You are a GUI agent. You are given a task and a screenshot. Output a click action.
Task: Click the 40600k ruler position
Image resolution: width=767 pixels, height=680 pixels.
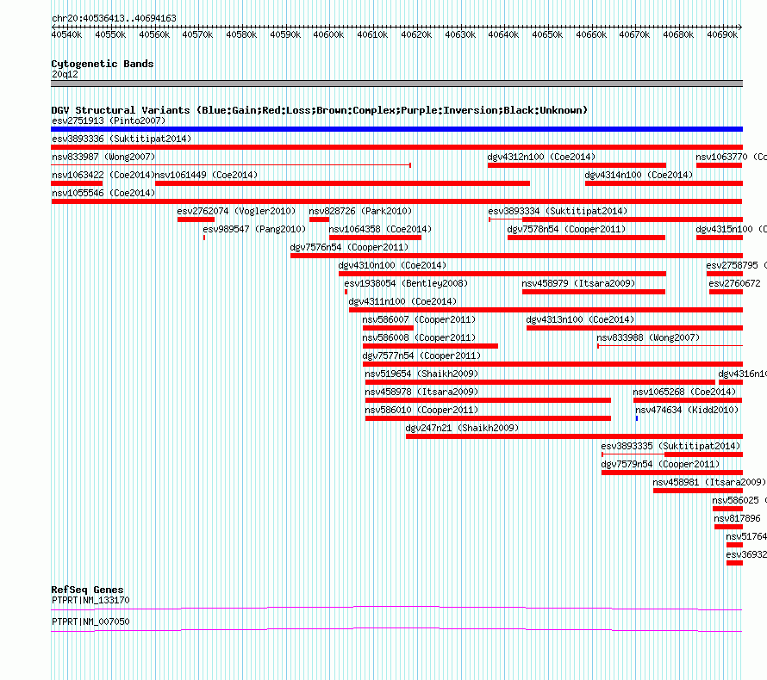tap(328, 34)
